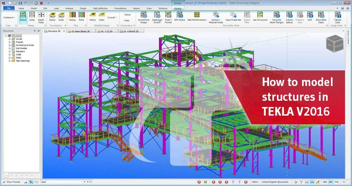Open the St. 4 (Roof) 2D view tab

click(131, 31)
